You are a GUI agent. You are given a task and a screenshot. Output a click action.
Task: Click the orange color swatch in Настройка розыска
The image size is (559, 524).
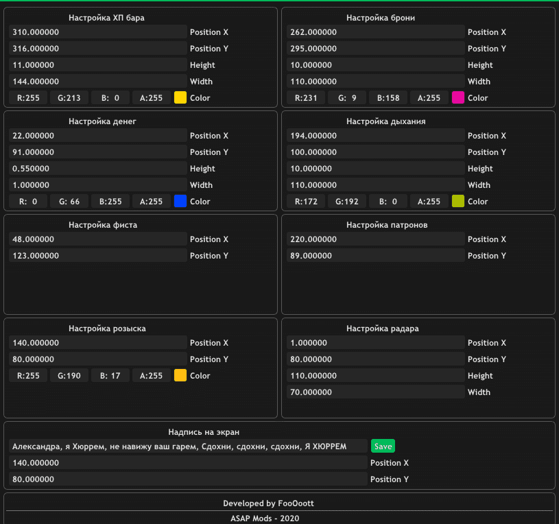pyautogui.click(x=180, y=376)
